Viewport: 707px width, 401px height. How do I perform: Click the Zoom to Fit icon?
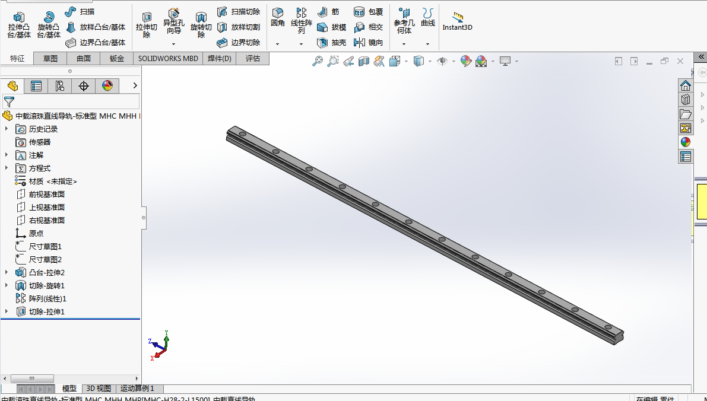click(318, 61)
